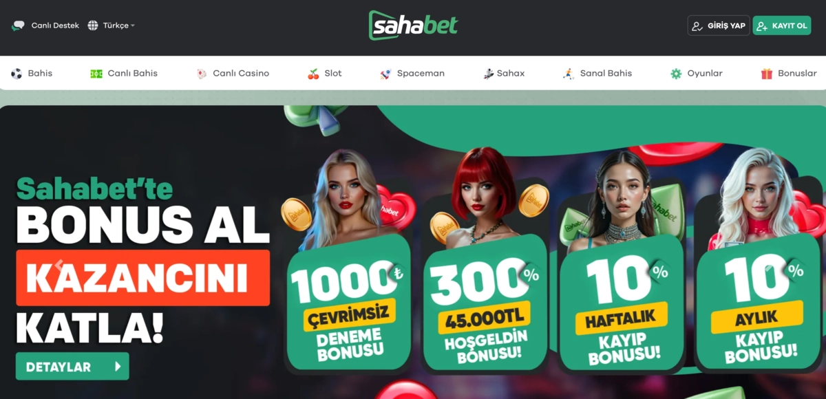Click the Detaylar banner button
This screenshot has height=399, width=826.
[72, 367]
